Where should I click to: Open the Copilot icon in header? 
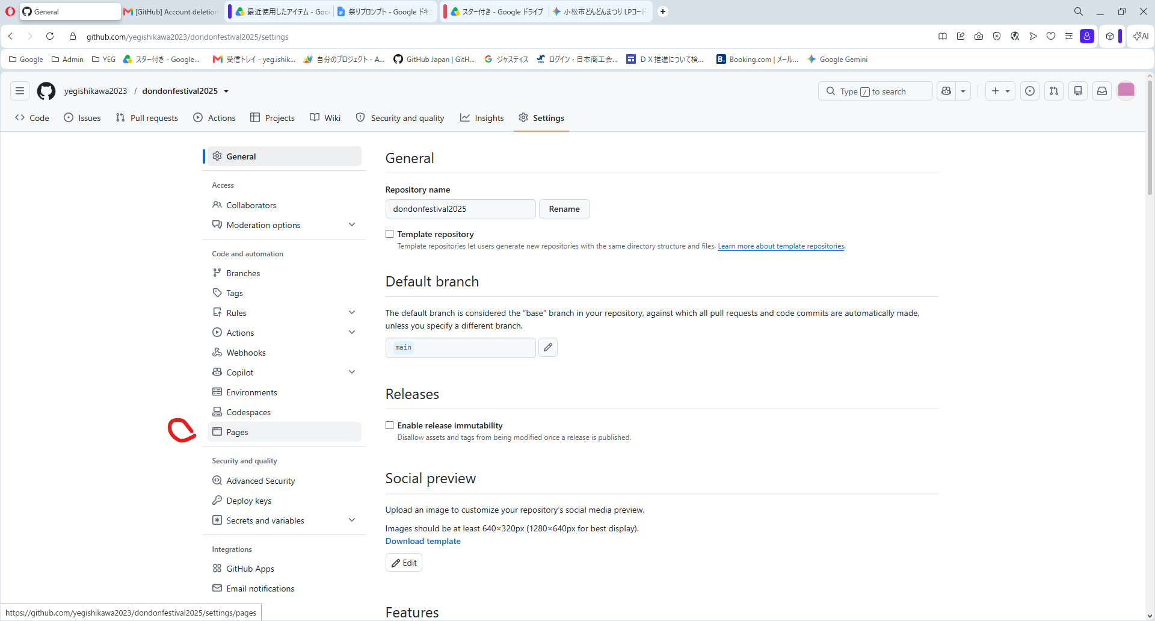coord(946,91)
